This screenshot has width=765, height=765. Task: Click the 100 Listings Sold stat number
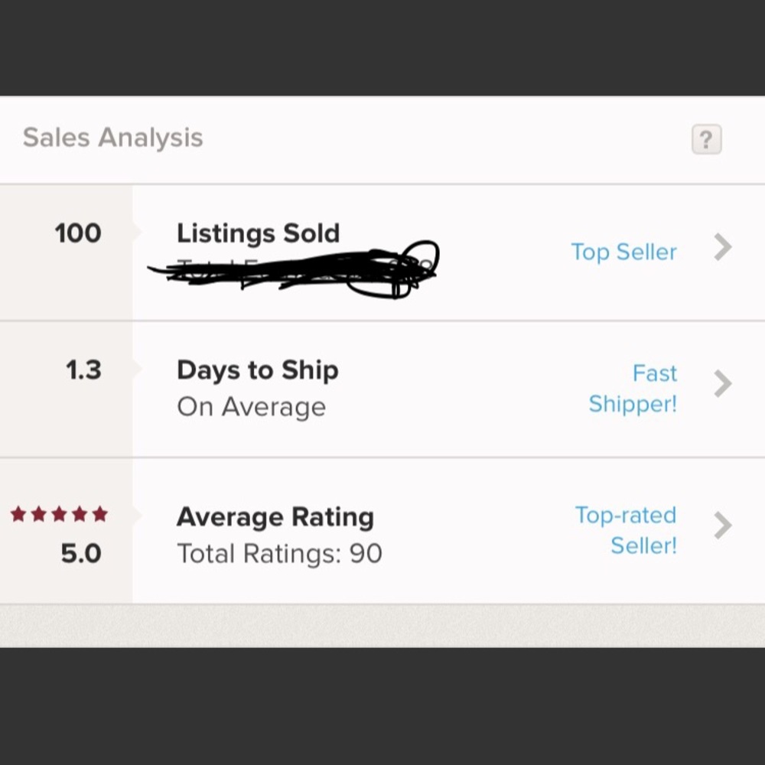(77, 233)
